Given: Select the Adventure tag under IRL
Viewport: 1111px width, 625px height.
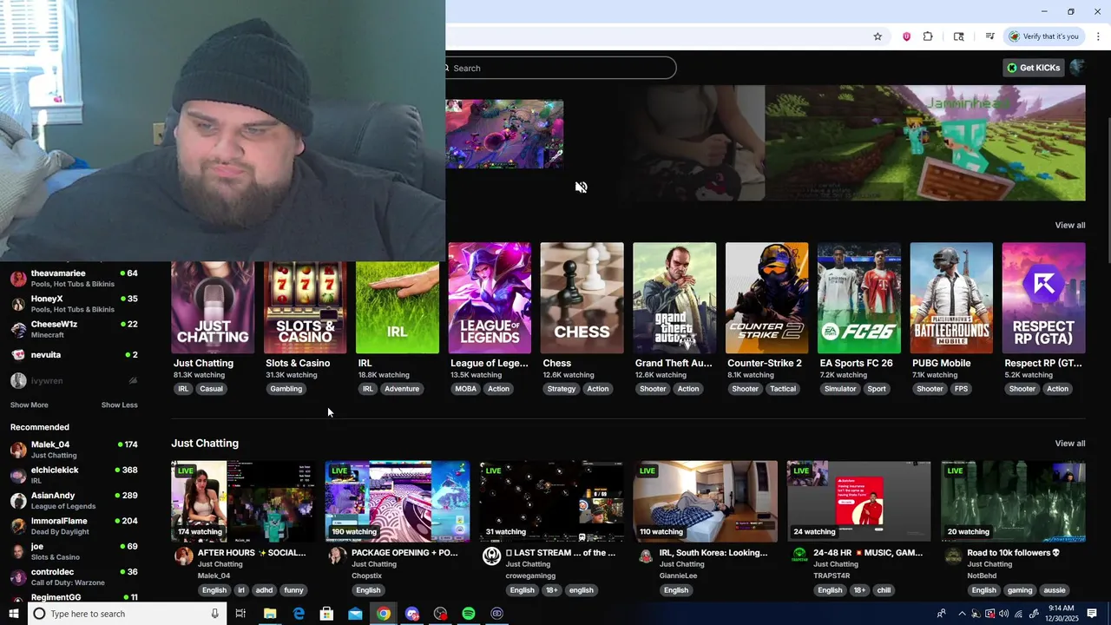Looking at the screenshot, I should [x=402, y=389].
